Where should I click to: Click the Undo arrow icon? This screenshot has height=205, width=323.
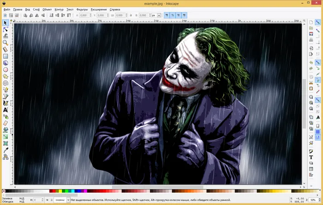pyautogui.click(x=311, y=63)
